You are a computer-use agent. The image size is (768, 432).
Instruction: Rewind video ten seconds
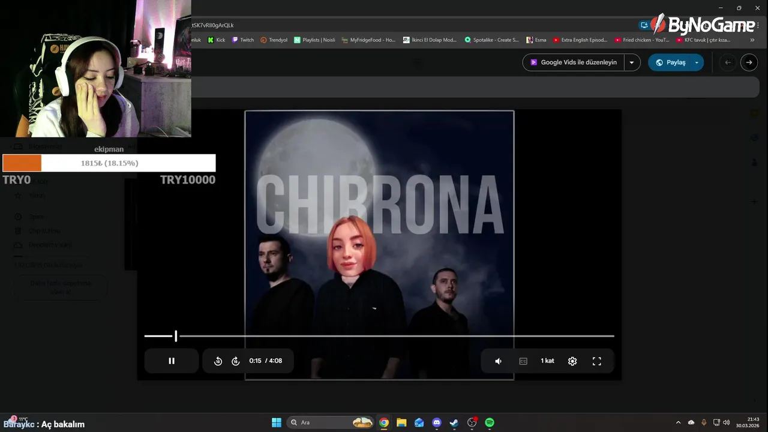[218, 361]
